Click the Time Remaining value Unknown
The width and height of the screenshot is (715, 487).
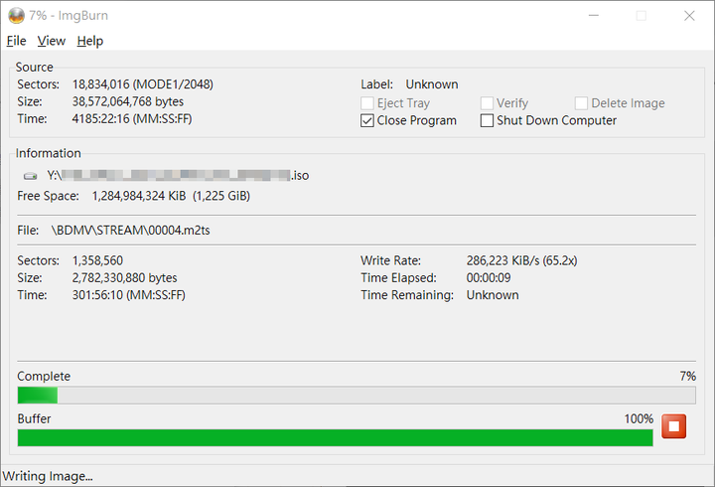(493, 295)
